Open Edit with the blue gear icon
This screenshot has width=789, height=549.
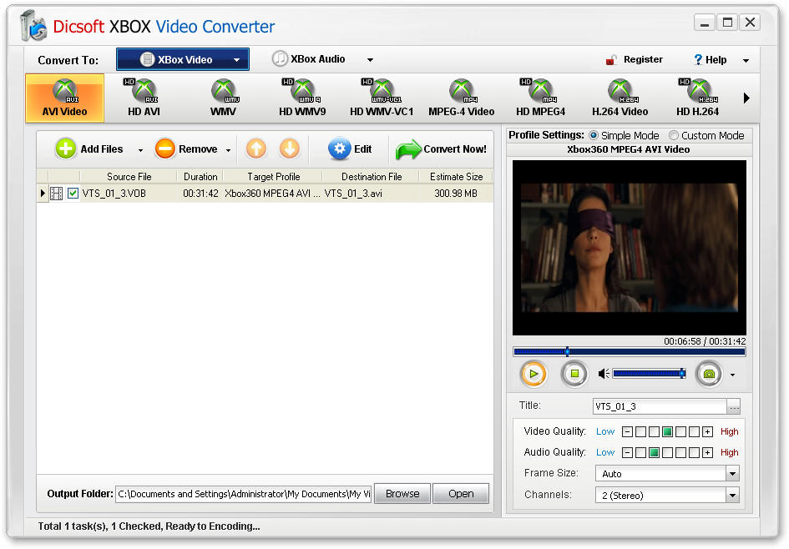pos(339,149)
